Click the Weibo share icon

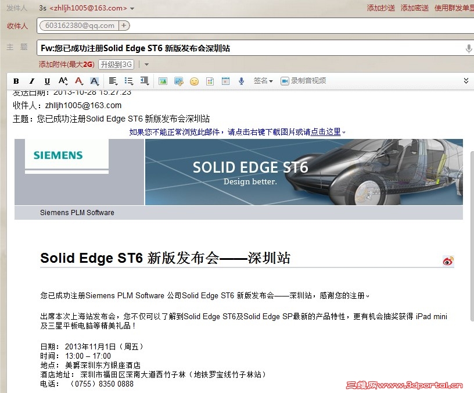pyautogui.click(x=448, y=261)
